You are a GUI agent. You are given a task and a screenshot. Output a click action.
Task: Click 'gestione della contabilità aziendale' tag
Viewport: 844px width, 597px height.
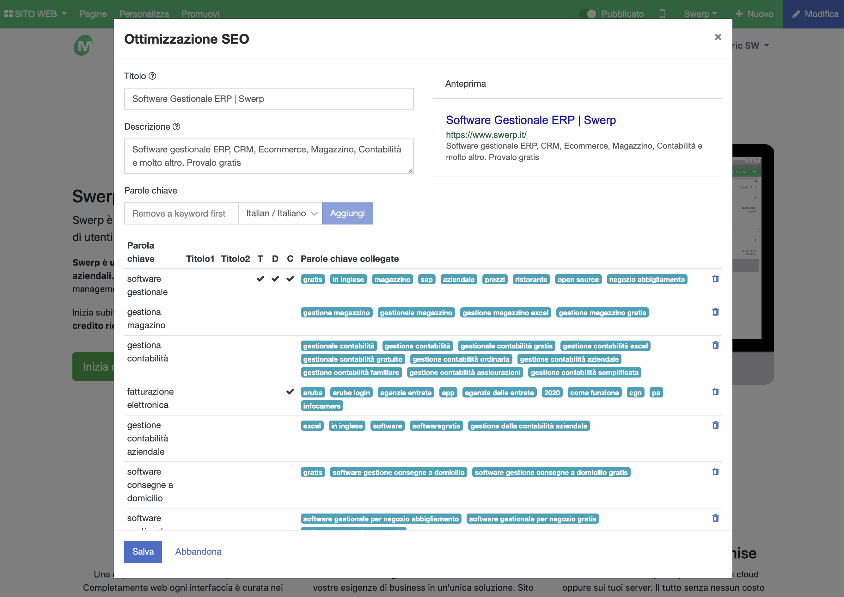click(529, 426)
